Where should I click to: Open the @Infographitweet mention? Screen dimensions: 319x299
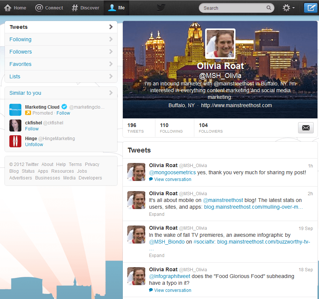coord(170,276)
